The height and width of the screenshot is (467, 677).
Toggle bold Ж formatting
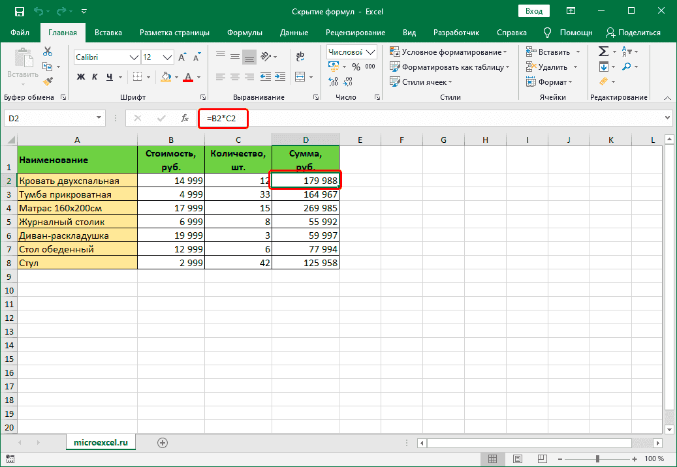pyautogui.click(x=81, y=77)
